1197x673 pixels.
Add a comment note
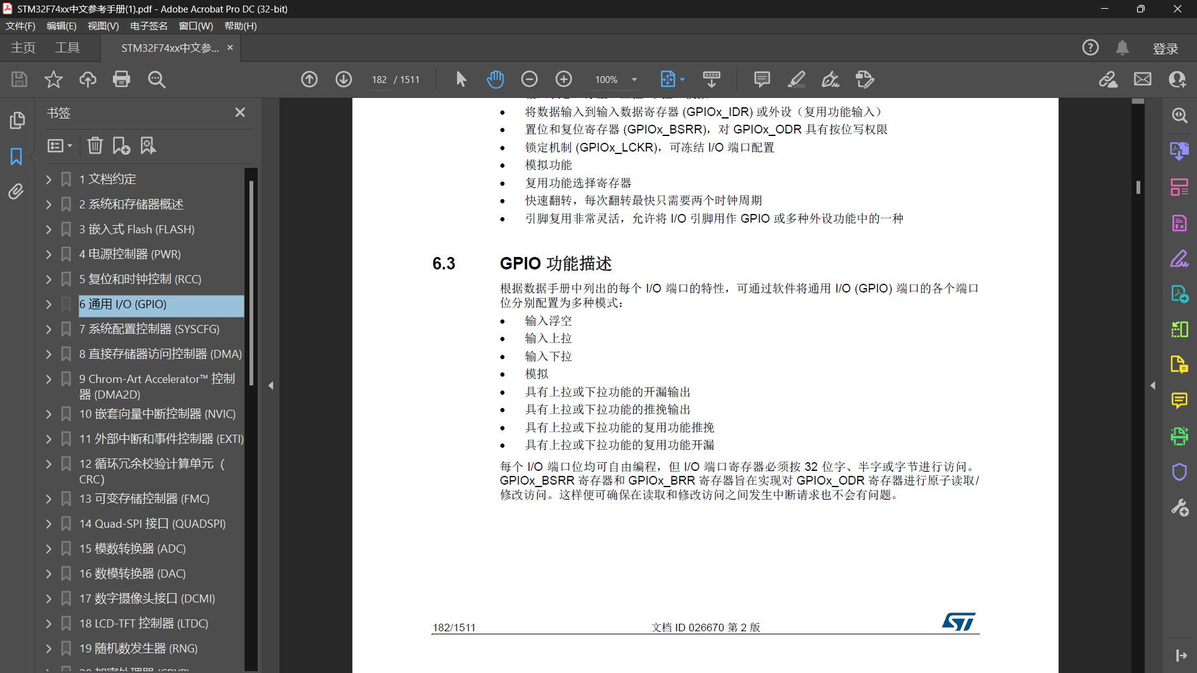pyautogui.click(x=762, y=79)
